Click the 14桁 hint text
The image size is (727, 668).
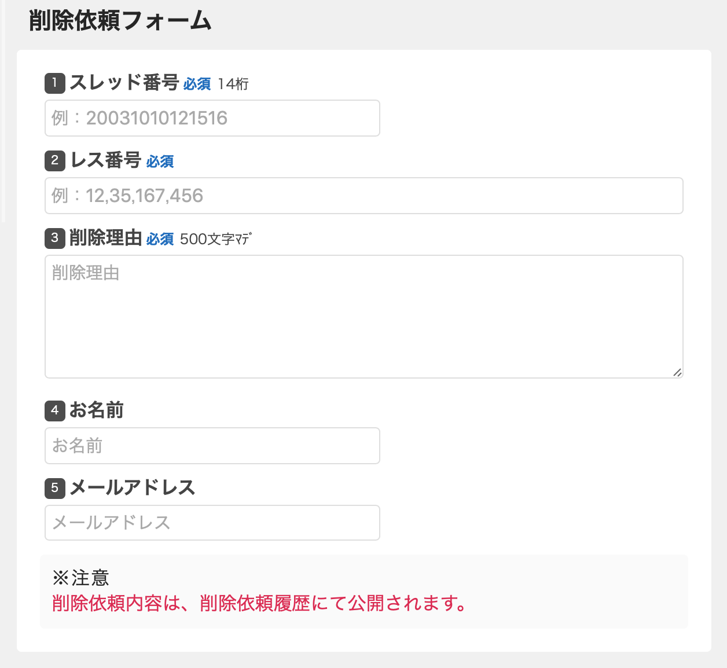pyautogui.click(x=233, y=85)
